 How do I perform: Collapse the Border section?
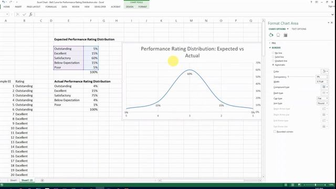tap(275, 48)
